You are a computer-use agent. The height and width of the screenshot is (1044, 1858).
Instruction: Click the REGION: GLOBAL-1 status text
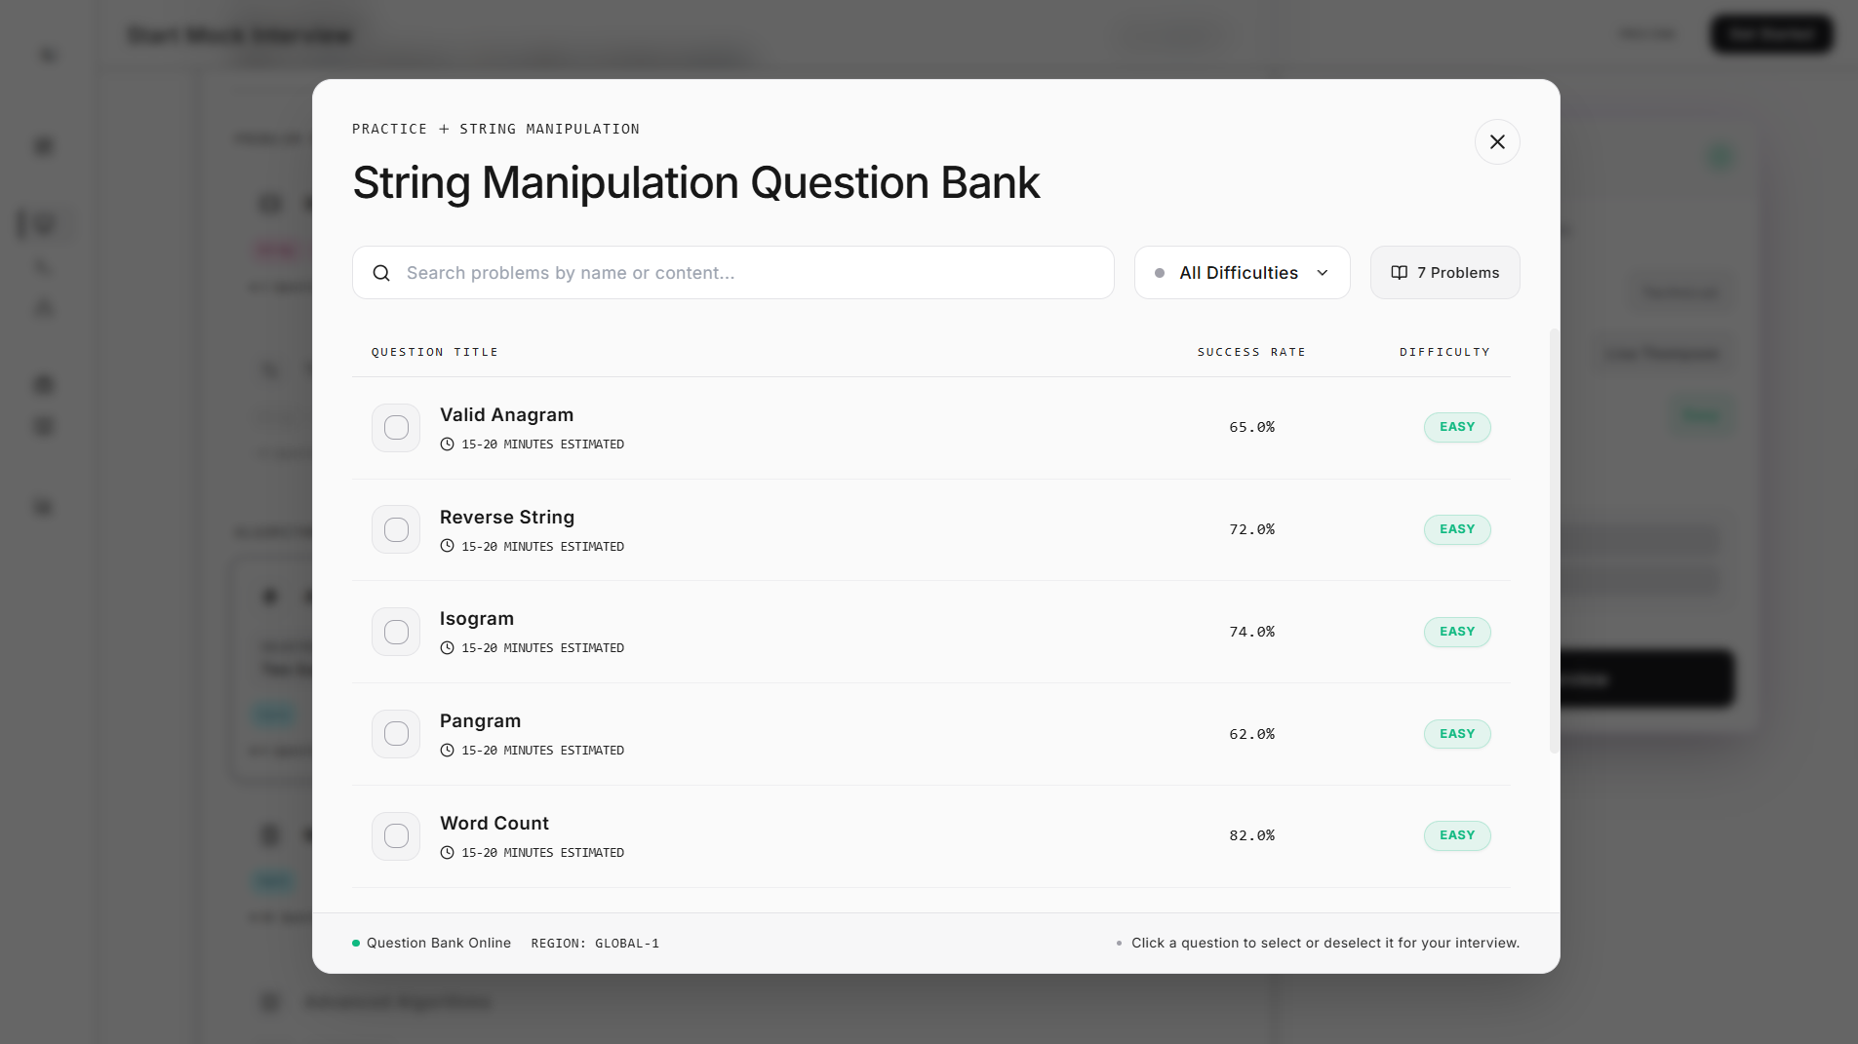(595, 944)
